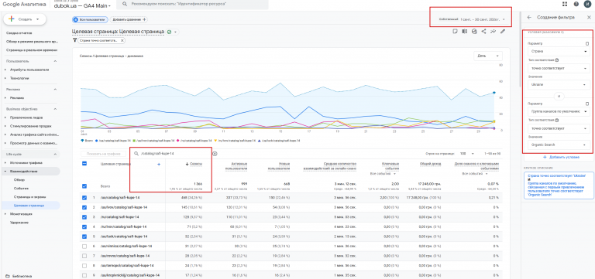595x279 pixels.
Task: Open Все события dropdown under Ключевые события
Action: point(383,174)
